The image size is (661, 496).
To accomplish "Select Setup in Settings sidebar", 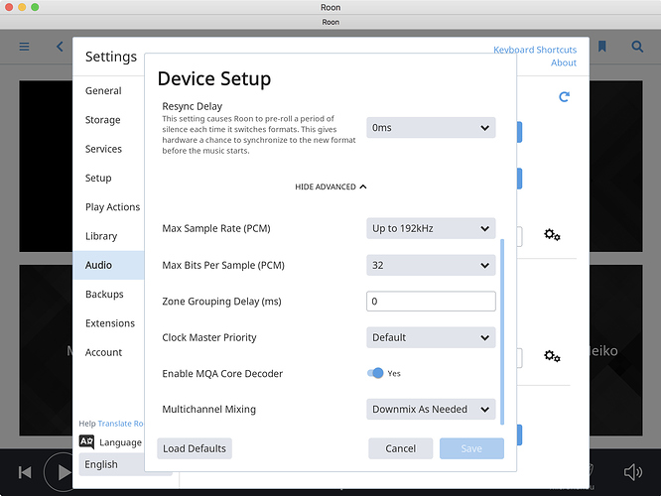I will point(98,179).
